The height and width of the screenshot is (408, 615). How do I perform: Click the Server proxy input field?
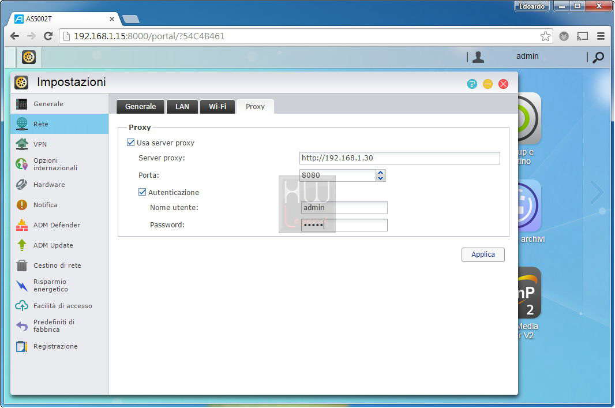(399, 158)
